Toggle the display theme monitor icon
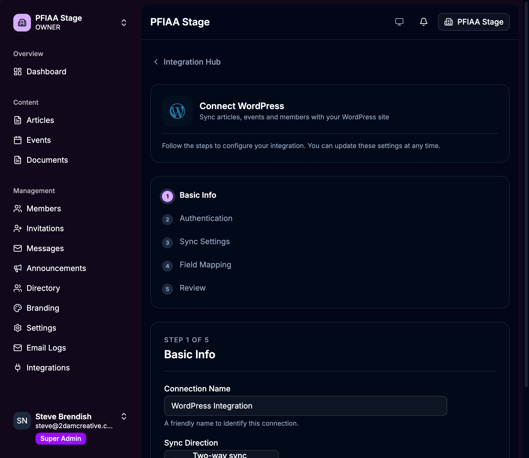Viewport: 529px width, 458px height. click(399, 22)
